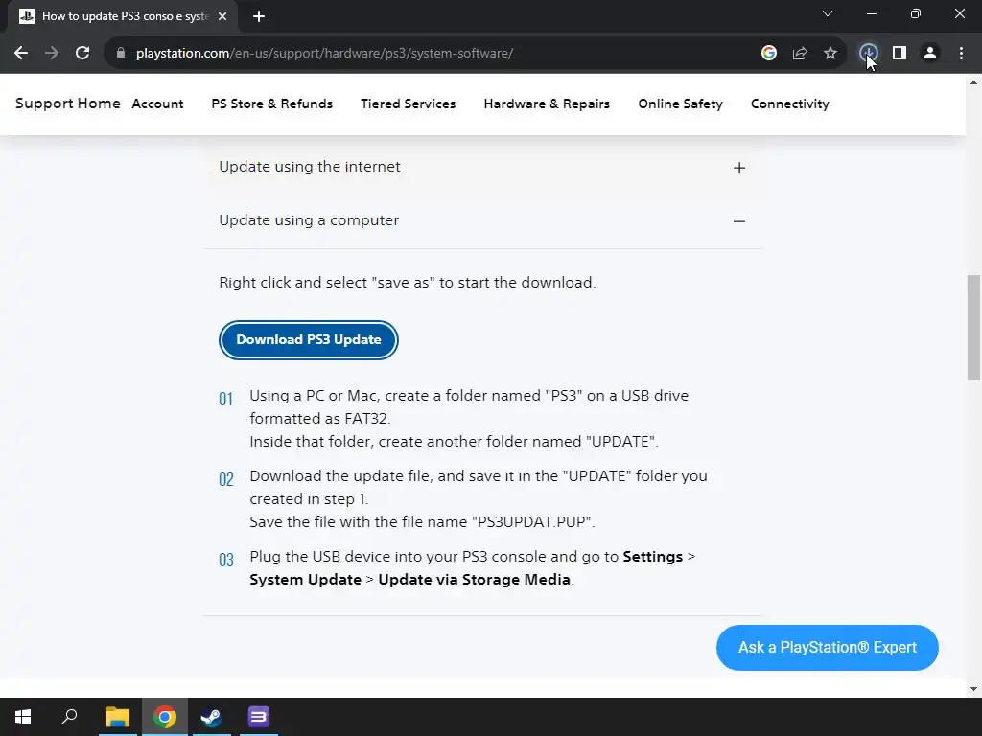Click the lock site info icon
The image size is (982, 736).
(121, 54)
